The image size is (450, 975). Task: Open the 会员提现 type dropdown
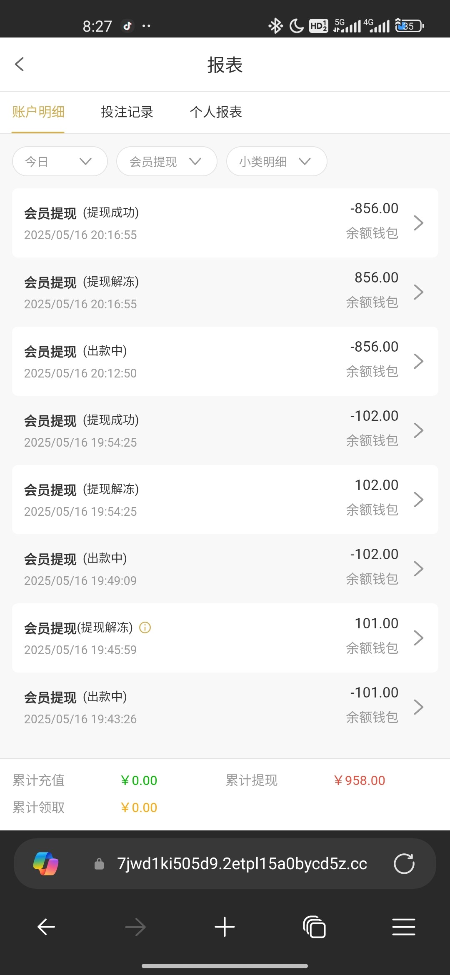point(167,161)
